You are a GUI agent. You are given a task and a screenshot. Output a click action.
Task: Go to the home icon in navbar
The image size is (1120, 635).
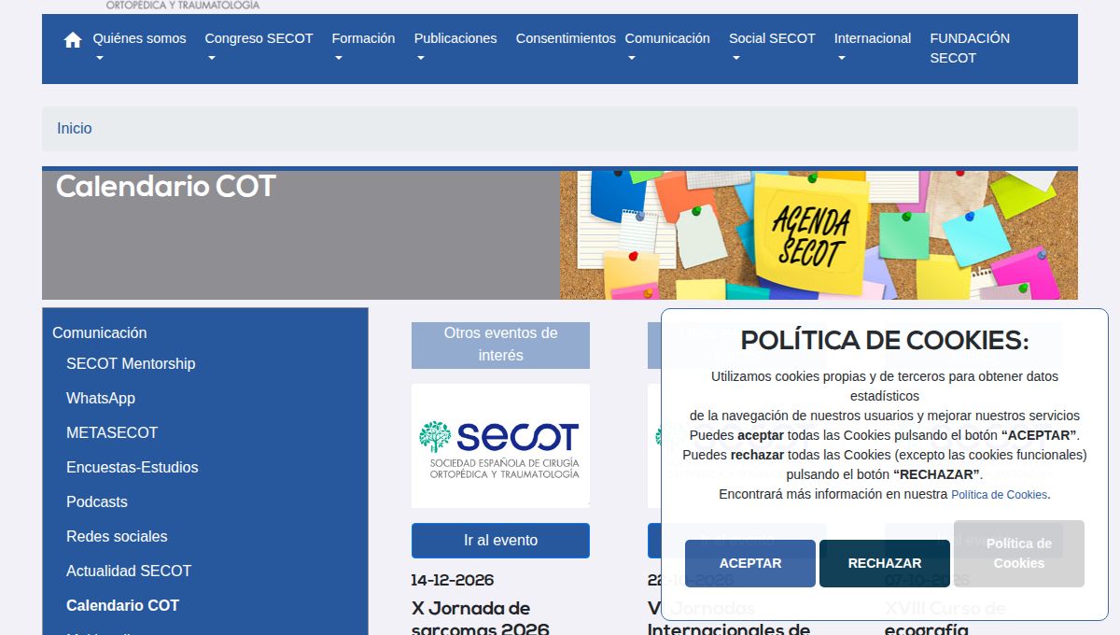tap(73, 39)
